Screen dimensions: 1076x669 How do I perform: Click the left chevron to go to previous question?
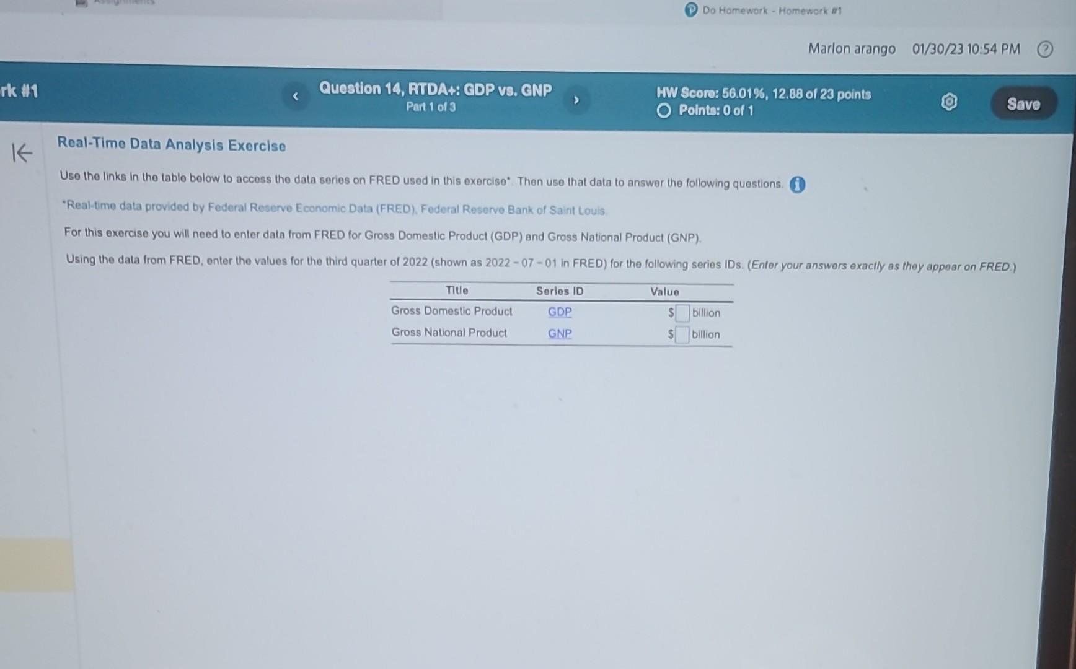coord(296,96)
